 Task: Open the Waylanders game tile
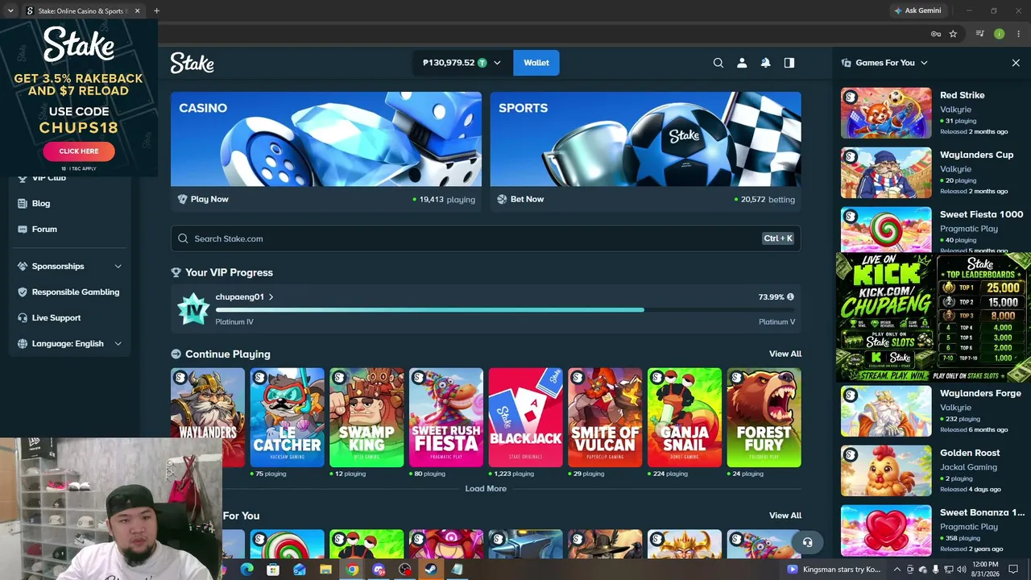point(208,417)
